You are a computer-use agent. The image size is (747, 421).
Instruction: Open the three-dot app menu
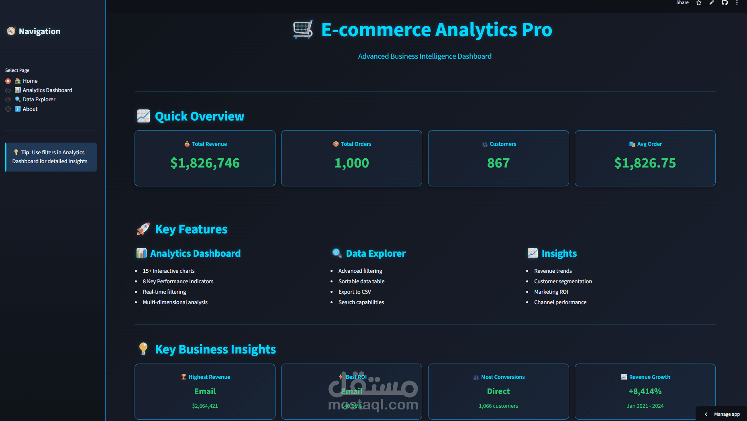(737, 3)
